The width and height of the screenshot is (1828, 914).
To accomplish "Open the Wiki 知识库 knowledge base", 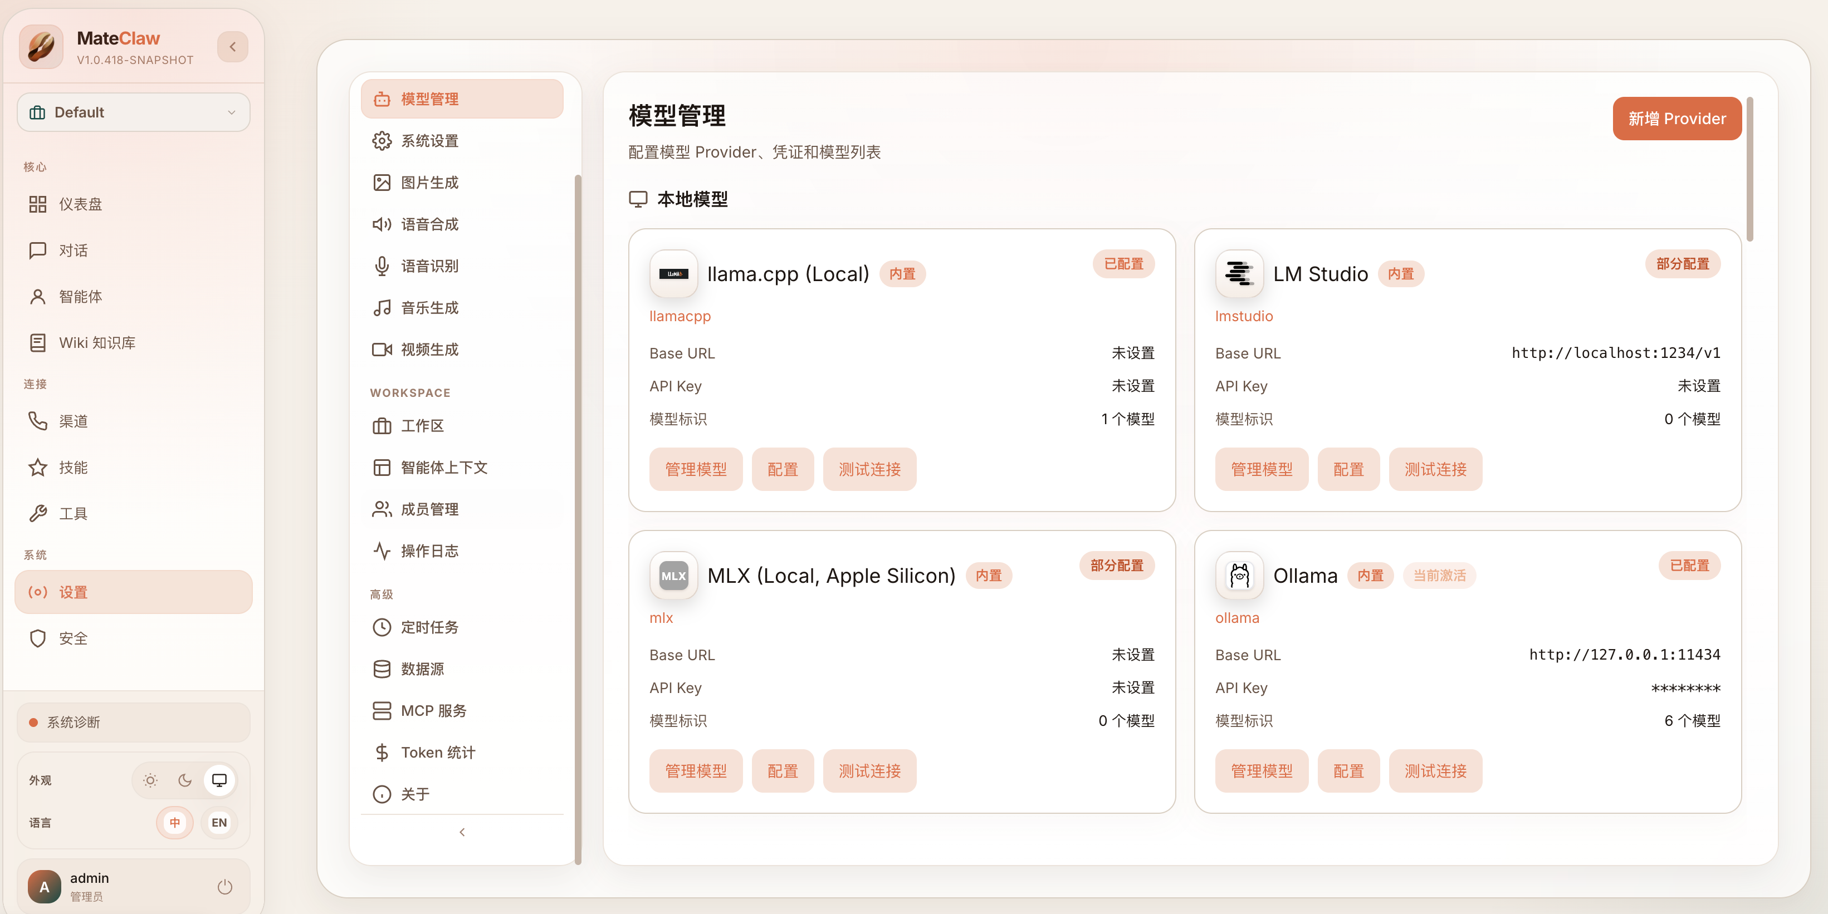I will tap(96, 342).
